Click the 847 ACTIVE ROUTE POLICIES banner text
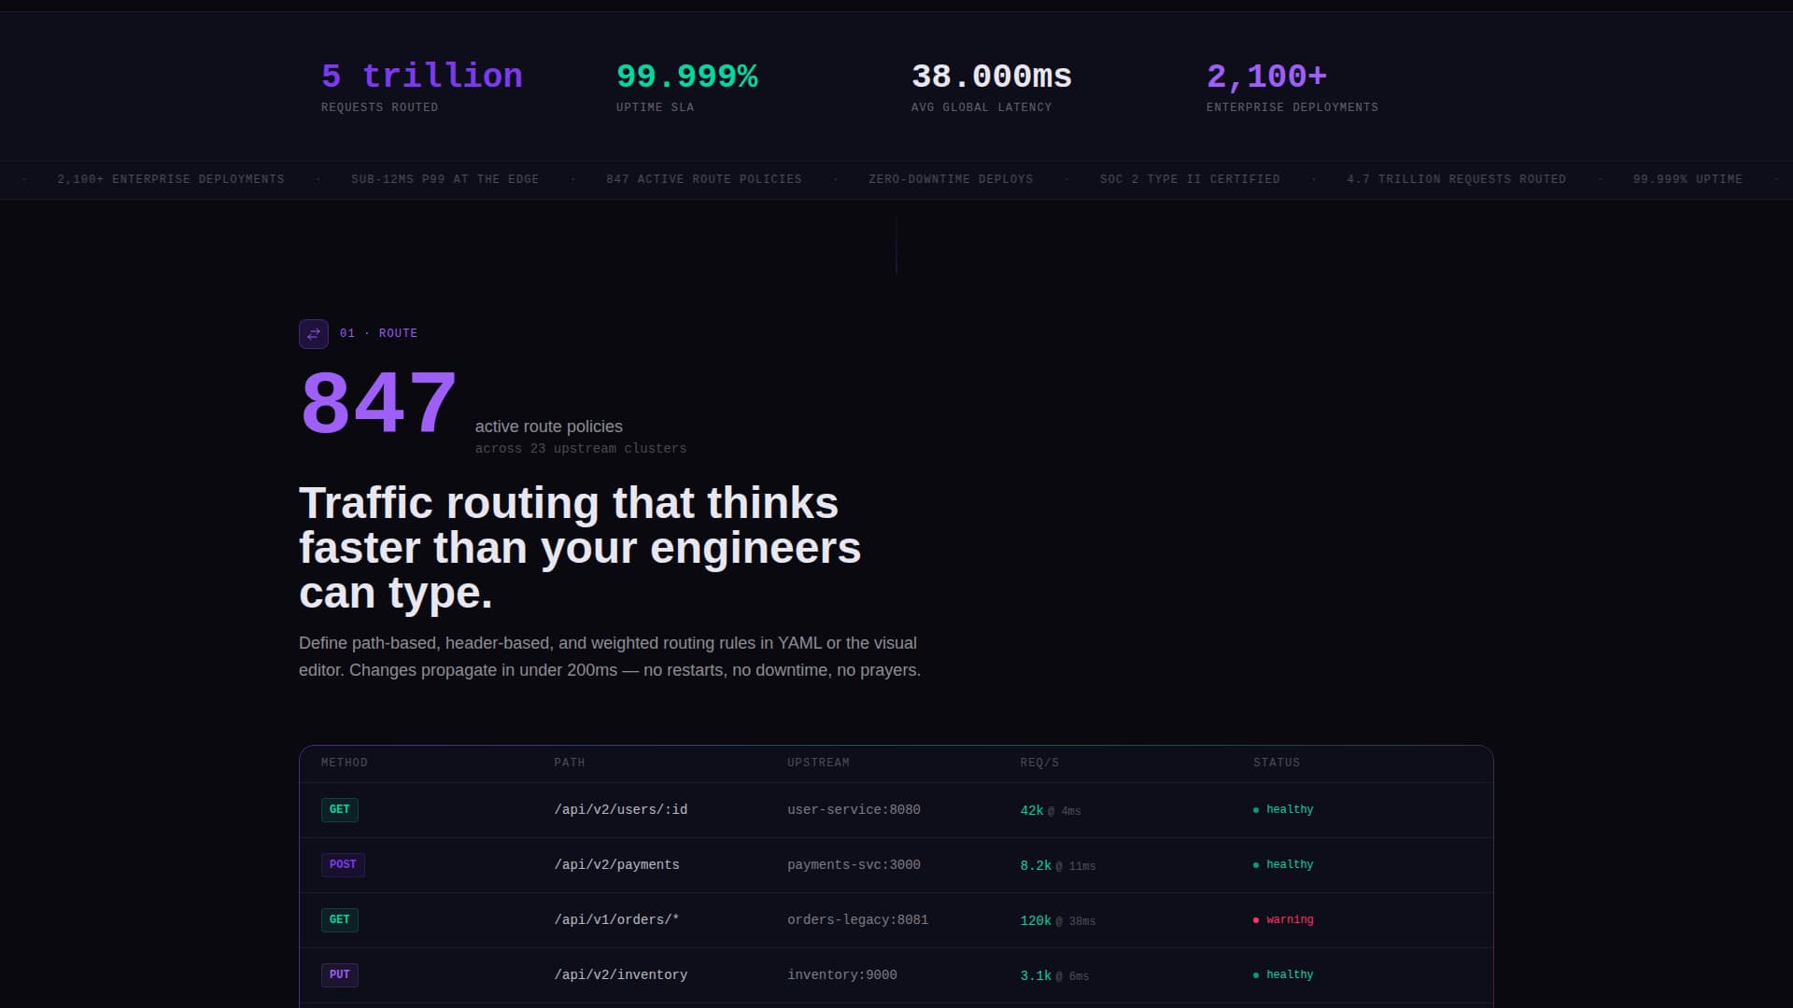The image size is (1793, 1008). (704, 179)
